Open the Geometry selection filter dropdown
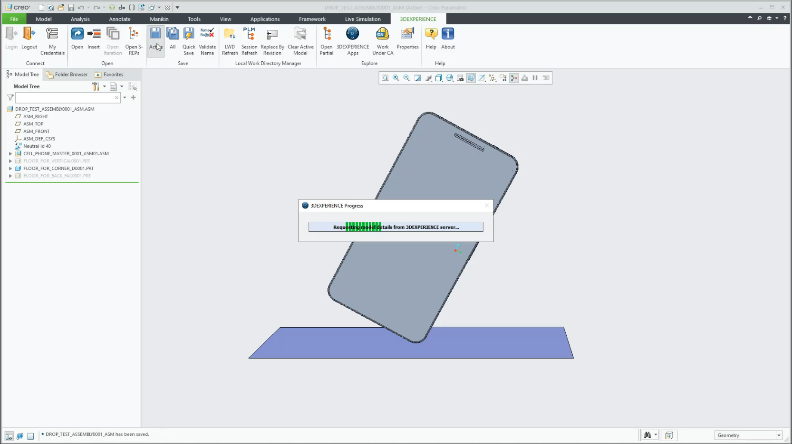Image resolution: width=792 pixels, height=444 pixels. 779,435
